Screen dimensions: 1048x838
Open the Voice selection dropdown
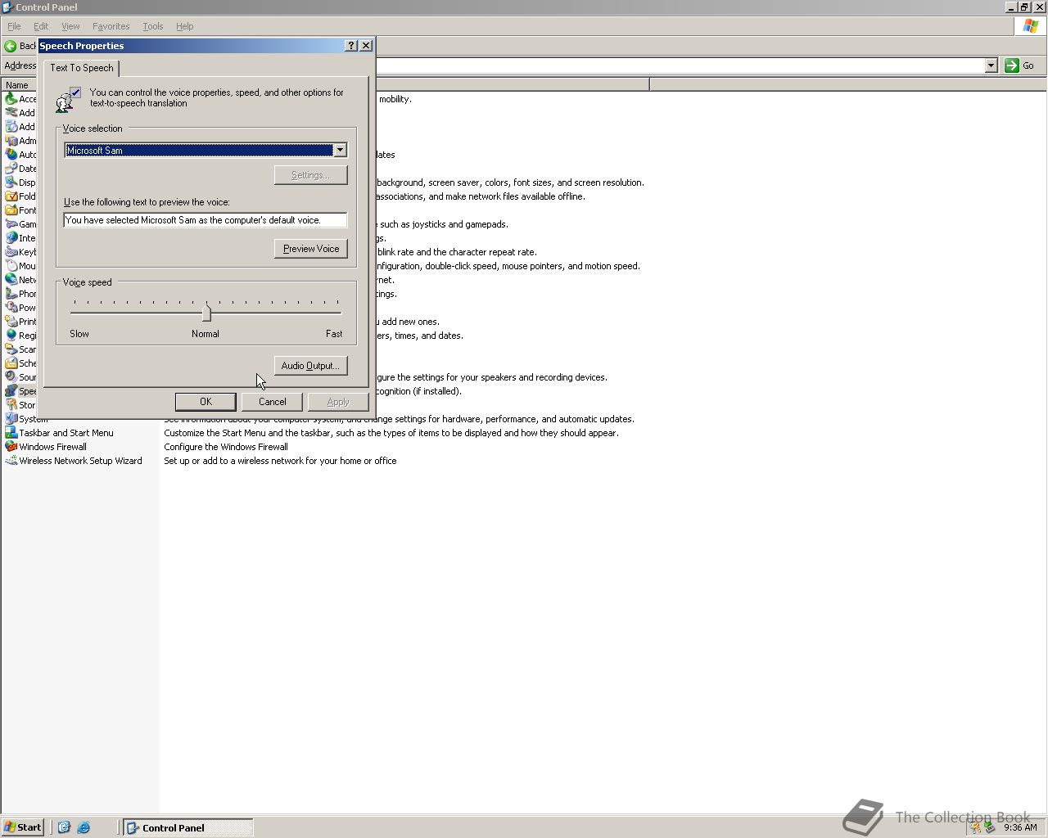click(x=340, y=150)
